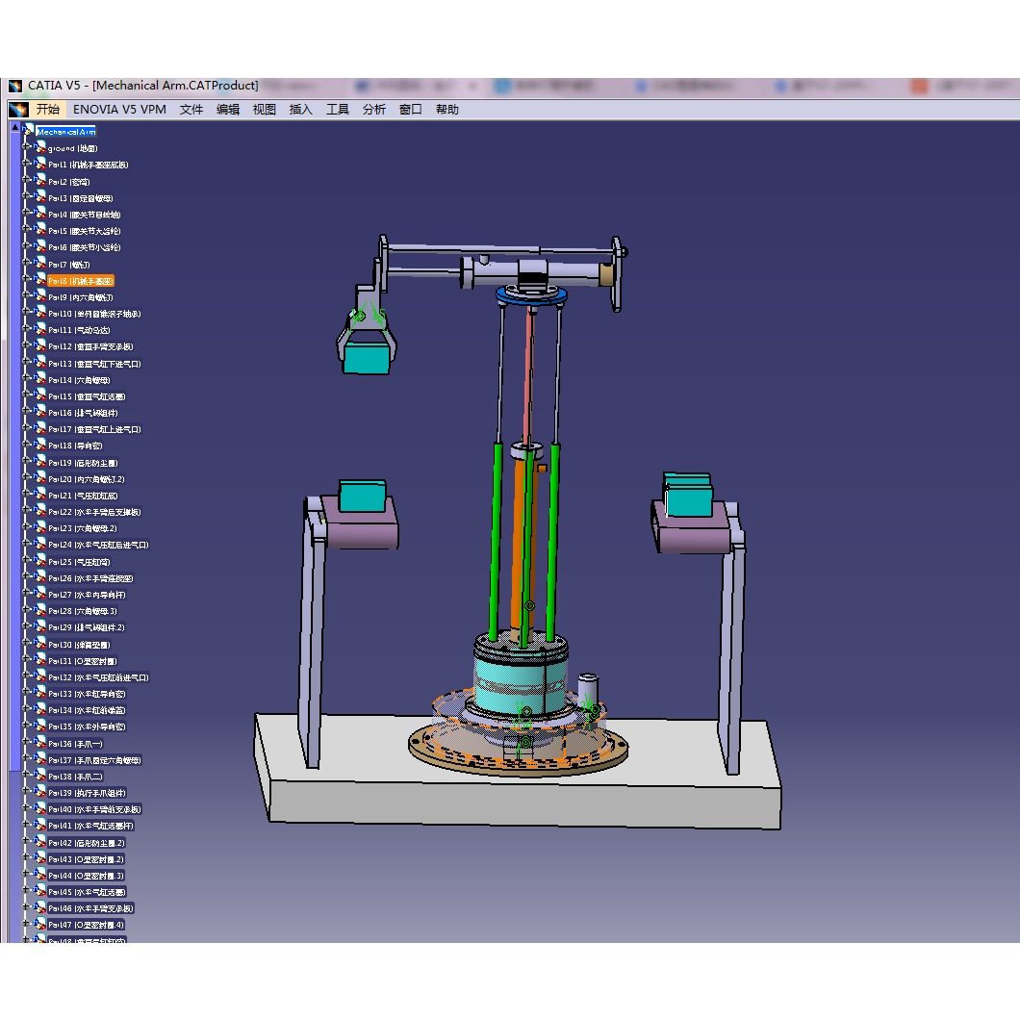This screenshot has width=1020, height=1020.
Task: Click the Part10 node icon in tree
Action: point(40,312)
